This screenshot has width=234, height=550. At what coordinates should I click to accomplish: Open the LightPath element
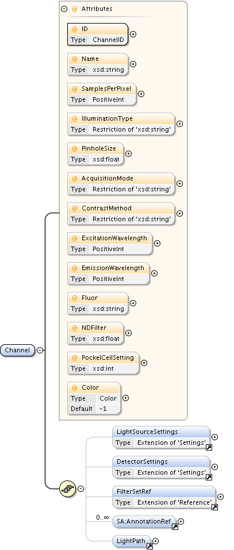tap(132, 541)
